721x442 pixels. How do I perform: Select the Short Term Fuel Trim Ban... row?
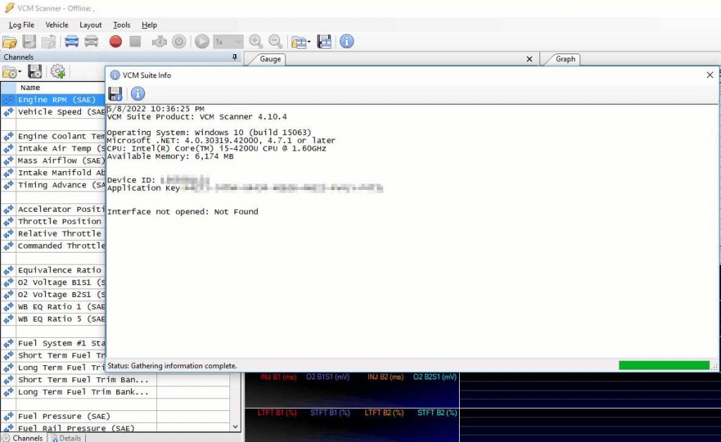tap(115, 379)
